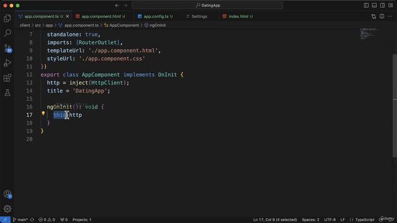The height and width of the screenshot is (223, 397).
Task: Click the './app.component.css' styleUrl string
Action: coord(112,59)
